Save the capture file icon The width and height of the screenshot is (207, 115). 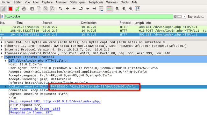tap(39, 9)
